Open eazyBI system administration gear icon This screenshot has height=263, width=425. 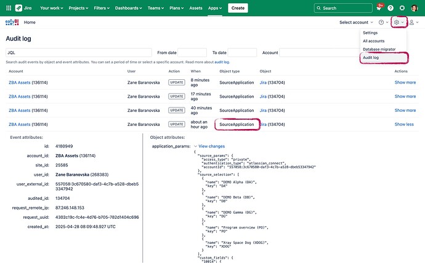tap(397, 22)
